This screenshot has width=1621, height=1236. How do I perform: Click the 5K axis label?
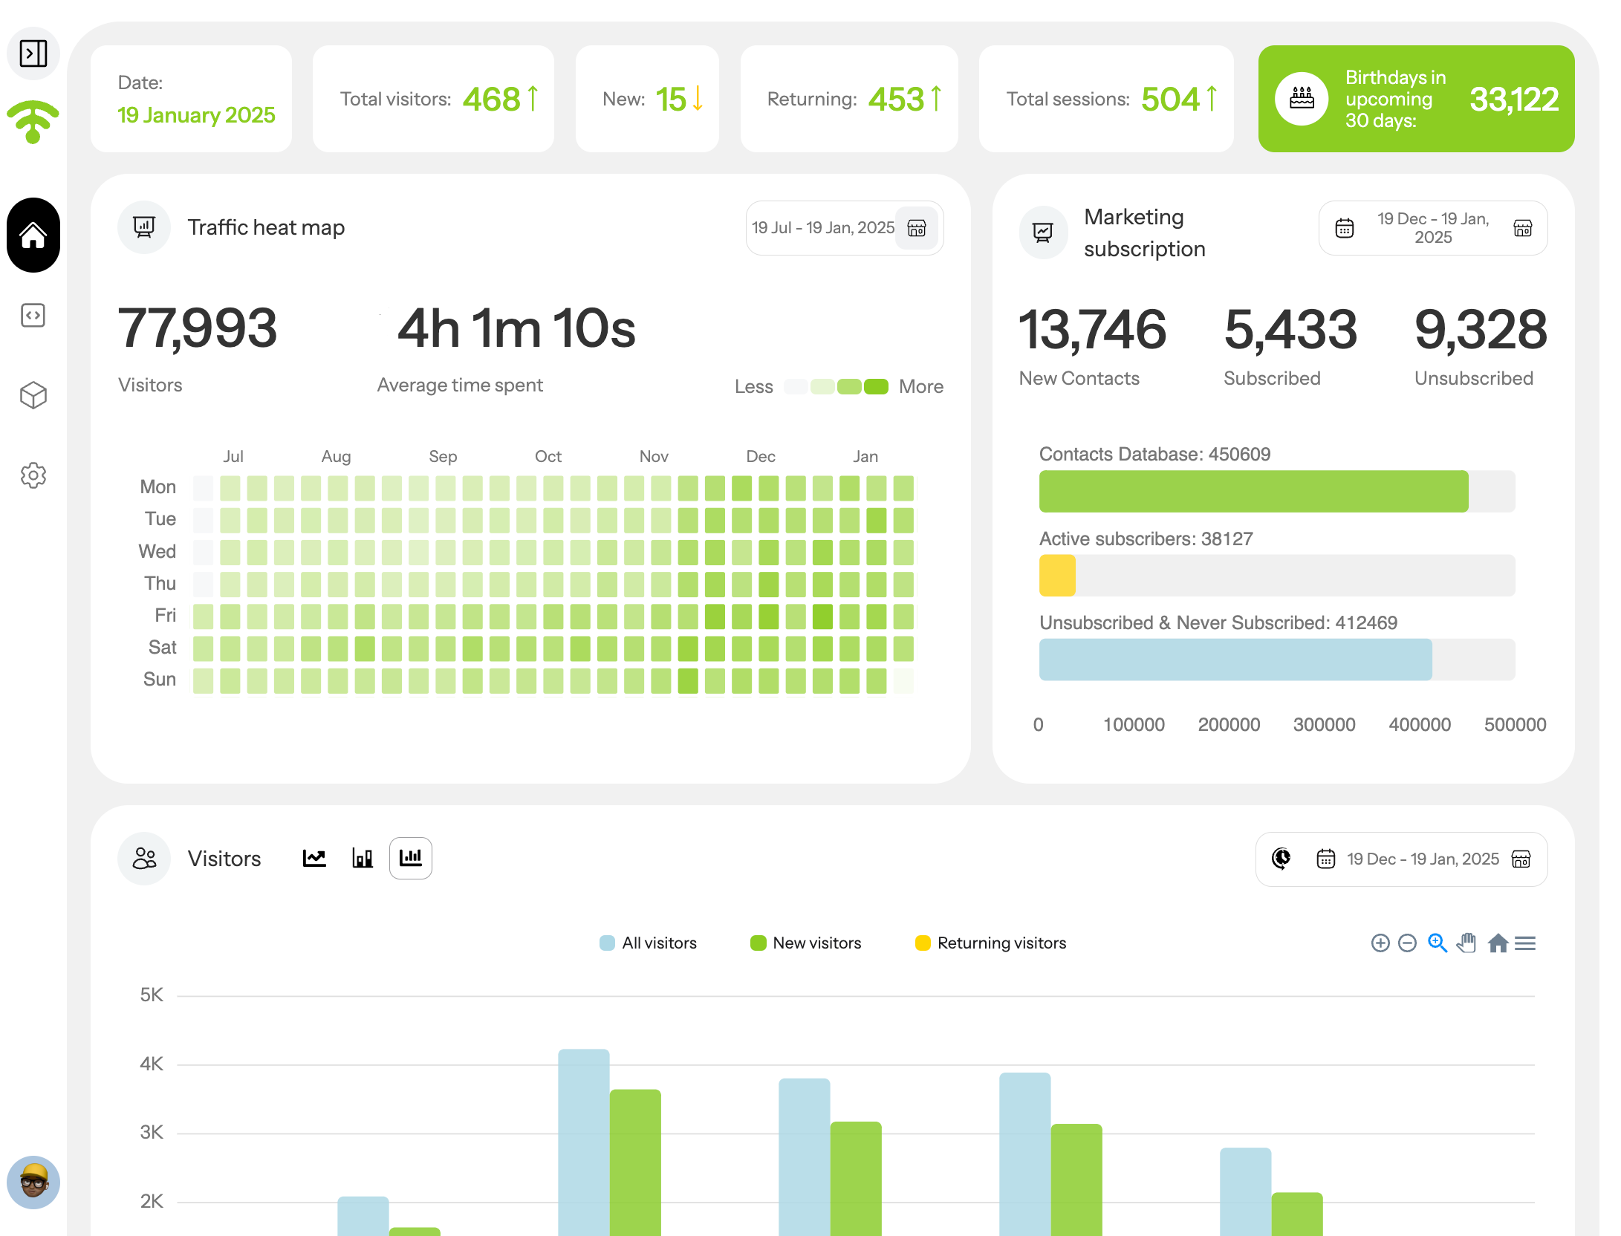tap(152, 995)
